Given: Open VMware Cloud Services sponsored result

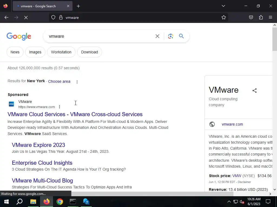Looking at the screenshot, I should click(75, 114).
